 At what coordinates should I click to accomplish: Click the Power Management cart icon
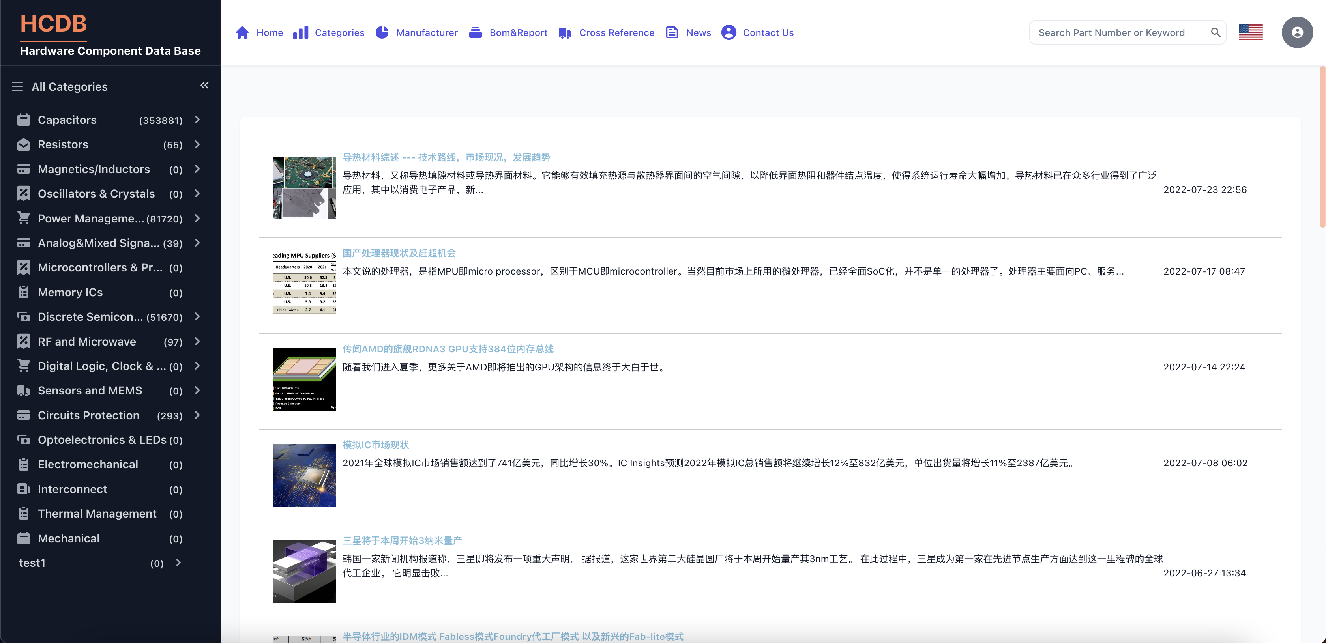pyautogui.click(x=24, y=218)
